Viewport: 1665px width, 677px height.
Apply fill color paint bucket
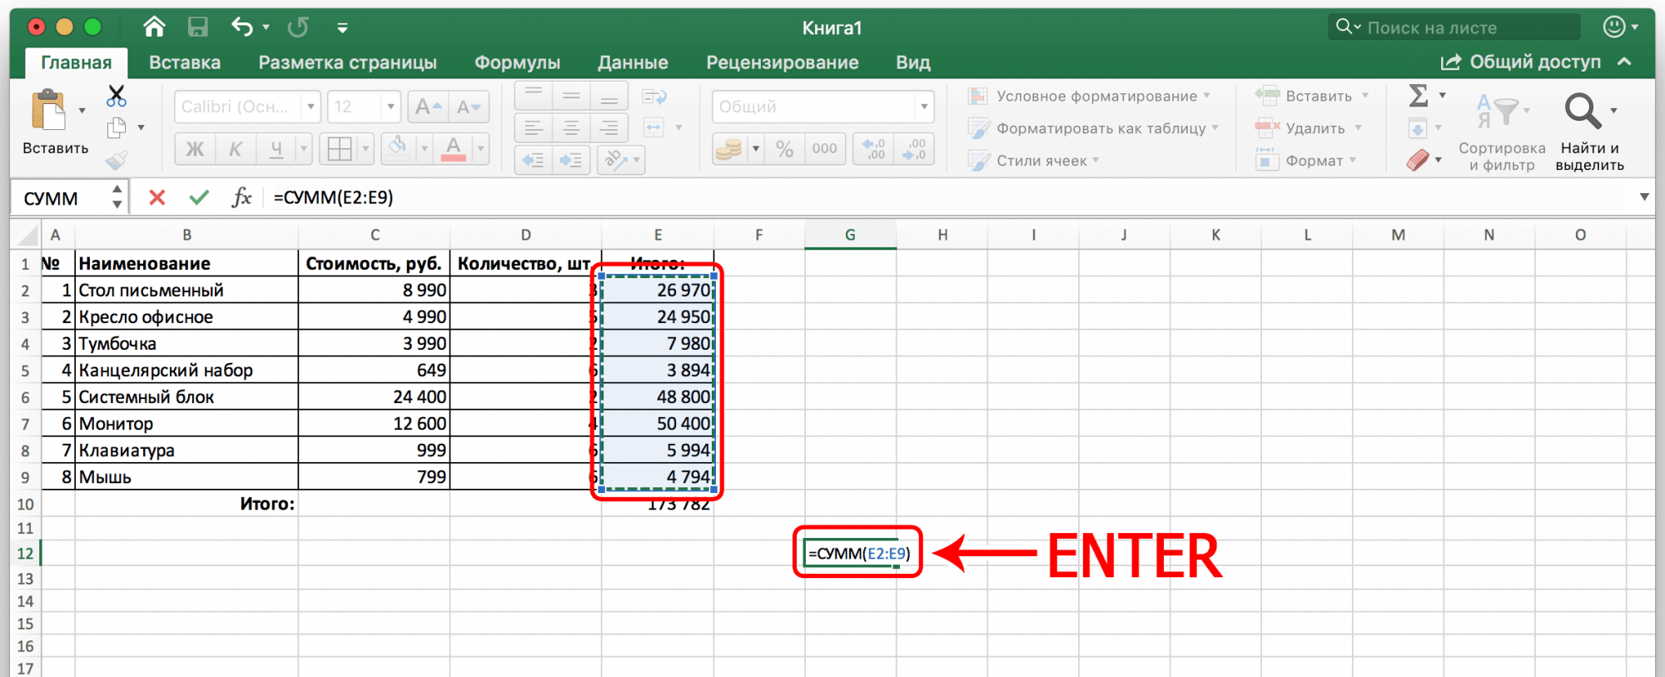(399, 149)
